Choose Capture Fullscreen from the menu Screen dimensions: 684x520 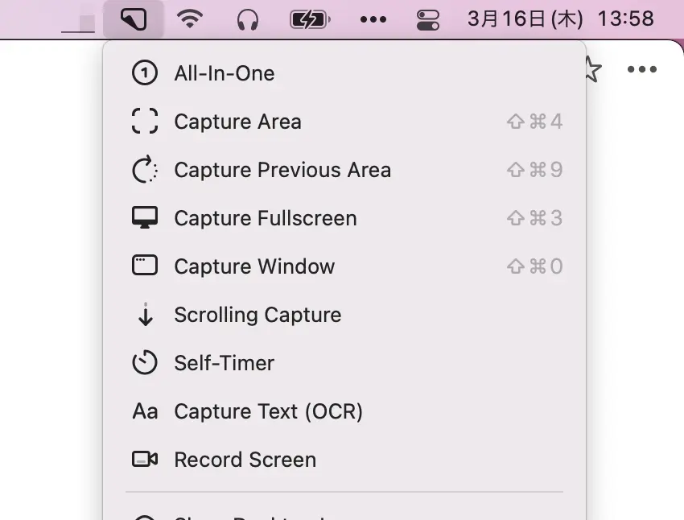344,218
